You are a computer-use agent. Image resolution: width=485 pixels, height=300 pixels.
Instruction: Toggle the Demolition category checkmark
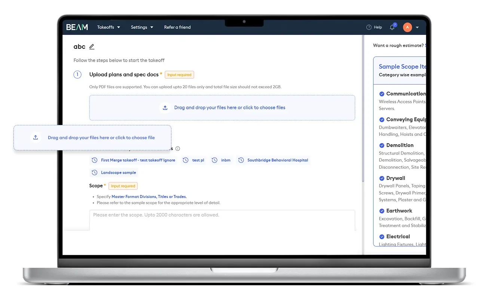click(382, 146)
